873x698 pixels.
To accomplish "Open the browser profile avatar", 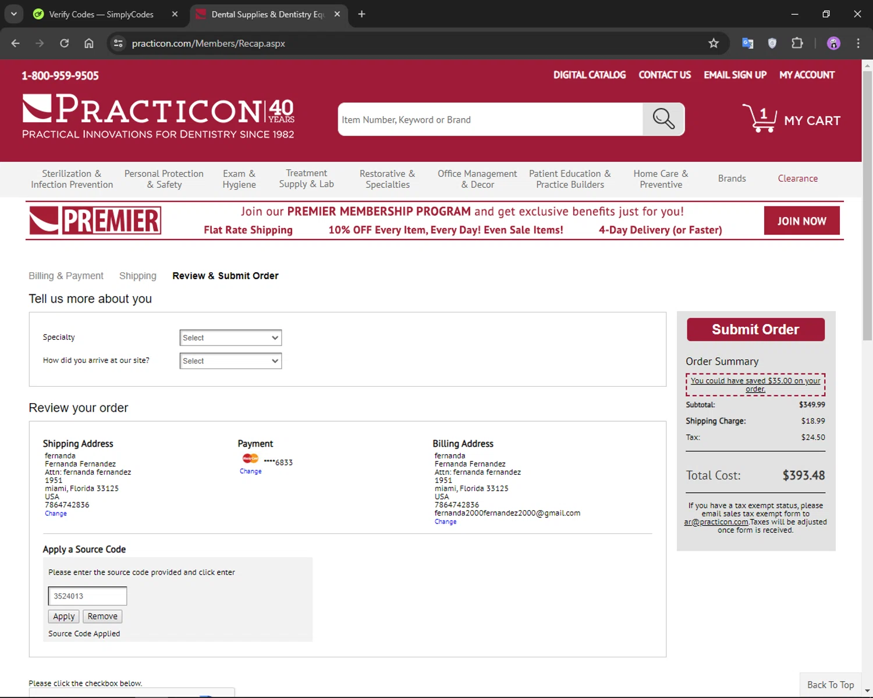I will (x=833, y=43).
